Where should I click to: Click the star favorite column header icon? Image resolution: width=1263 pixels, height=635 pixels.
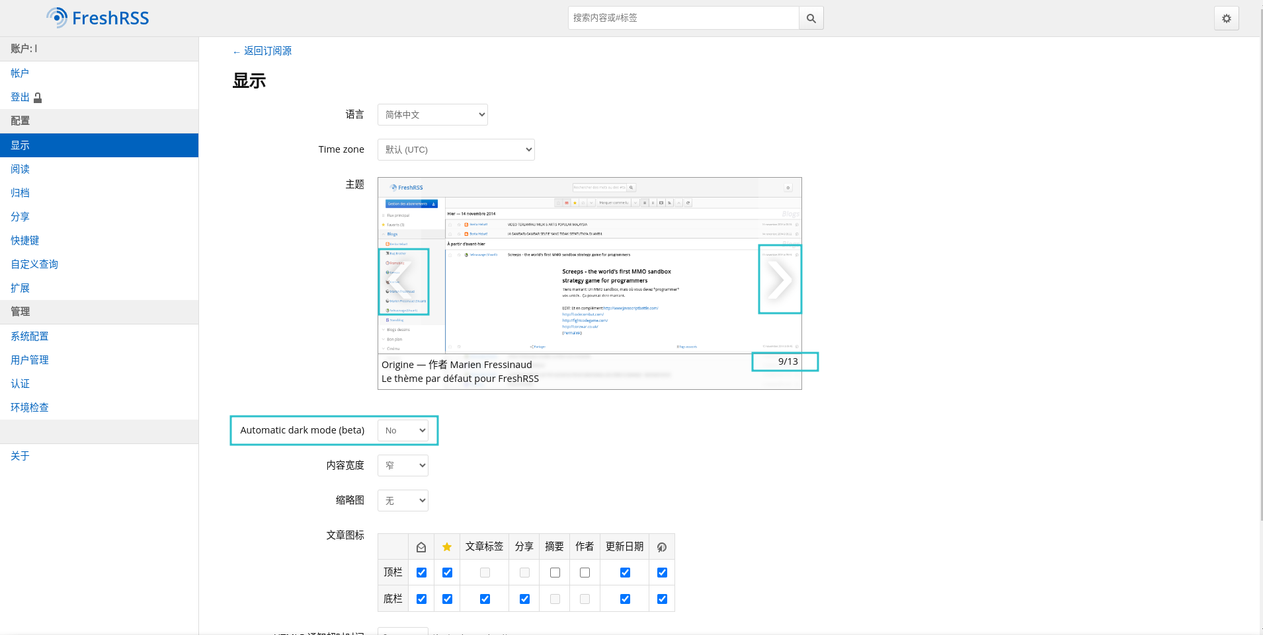[x=447, y=547]
